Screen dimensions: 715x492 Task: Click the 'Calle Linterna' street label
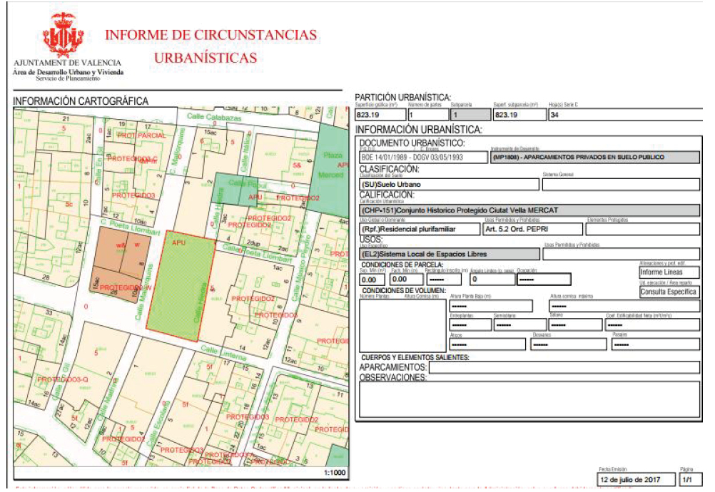(x=223, y=352)
